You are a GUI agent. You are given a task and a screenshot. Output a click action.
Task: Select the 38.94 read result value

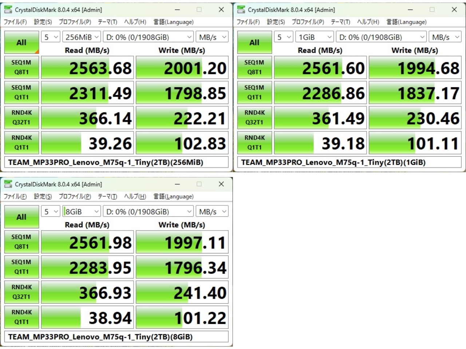[87, 317]
